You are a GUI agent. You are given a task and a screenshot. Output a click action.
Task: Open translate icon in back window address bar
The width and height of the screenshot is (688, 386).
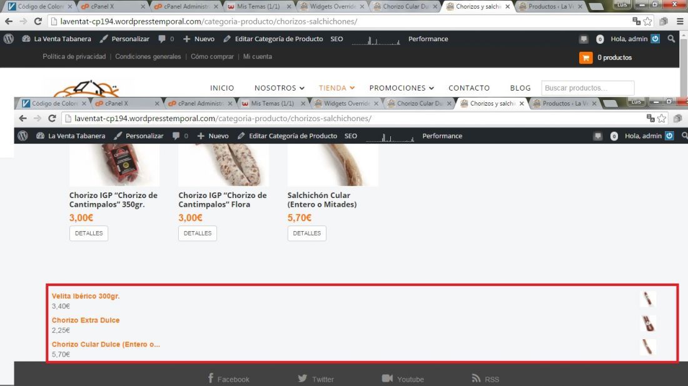[636, 21]
